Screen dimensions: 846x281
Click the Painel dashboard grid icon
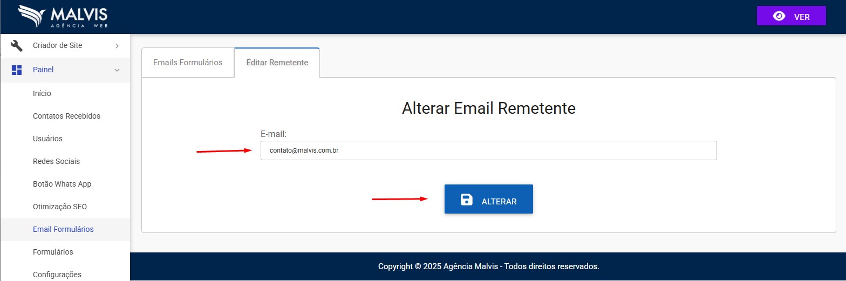point(17,70)
